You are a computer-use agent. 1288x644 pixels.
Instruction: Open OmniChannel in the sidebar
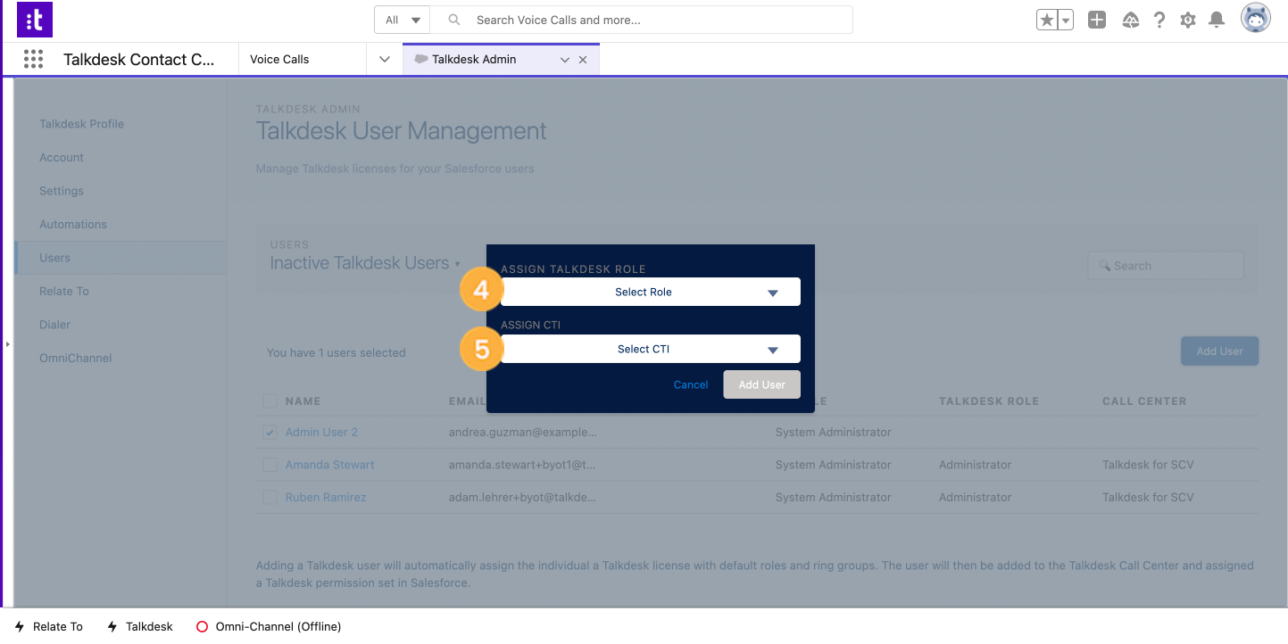point(76,358)
